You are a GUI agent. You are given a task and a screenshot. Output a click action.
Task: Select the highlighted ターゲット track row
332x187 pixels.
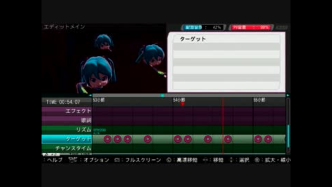click(x=164, y=139)
